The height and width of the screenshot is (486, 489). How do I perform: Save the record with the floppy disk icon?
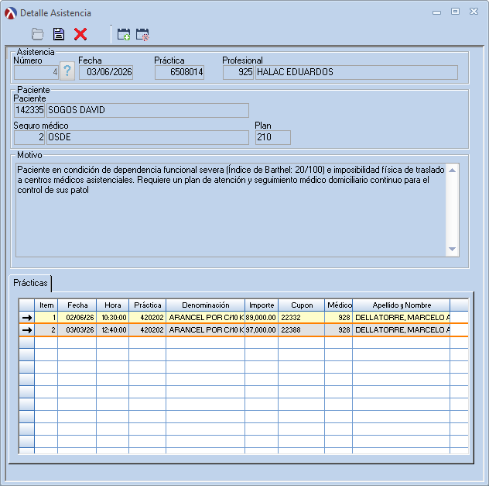point(59,34)
